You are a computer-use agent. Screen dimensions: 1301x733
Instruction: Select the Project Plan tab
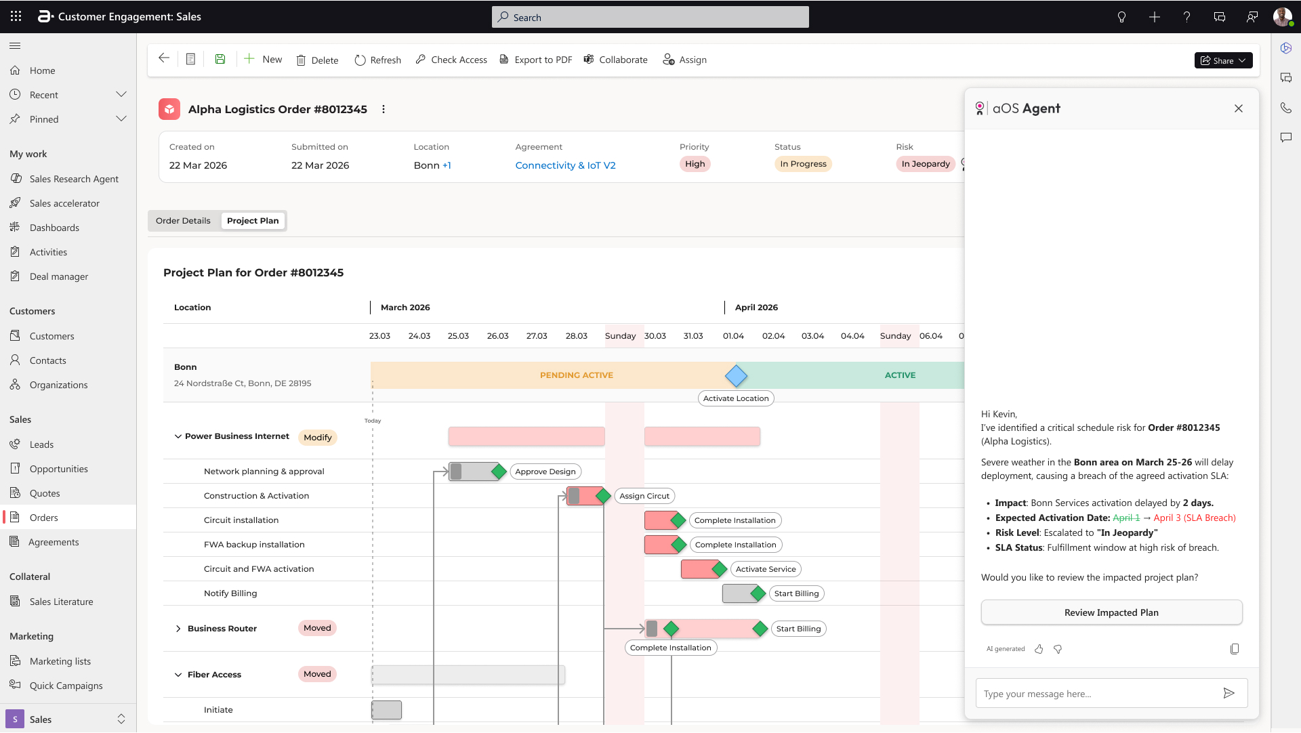click(253, 221)
